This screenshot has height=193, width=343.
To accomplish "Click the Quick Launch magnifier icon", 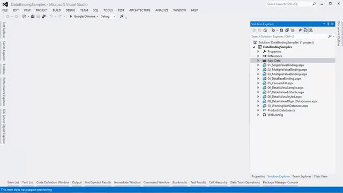I will coord(314,4).
